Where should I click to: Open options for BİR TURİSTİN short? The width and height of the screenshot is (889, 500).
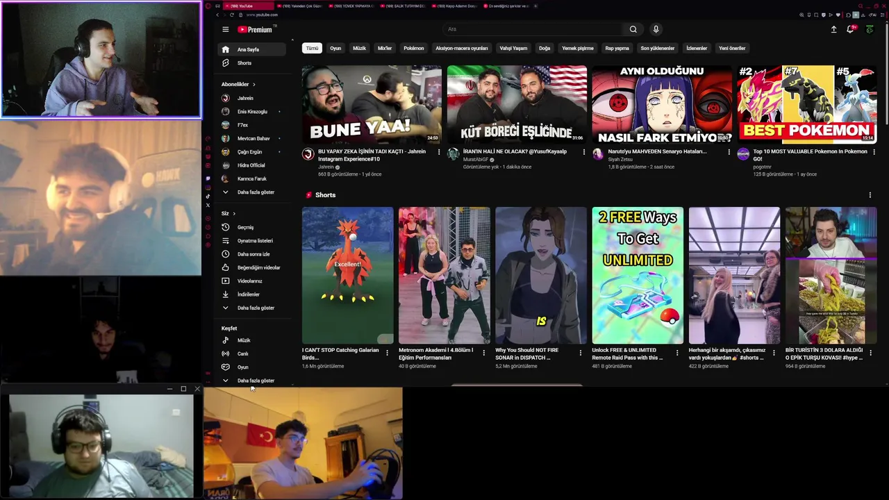(870, 353)
